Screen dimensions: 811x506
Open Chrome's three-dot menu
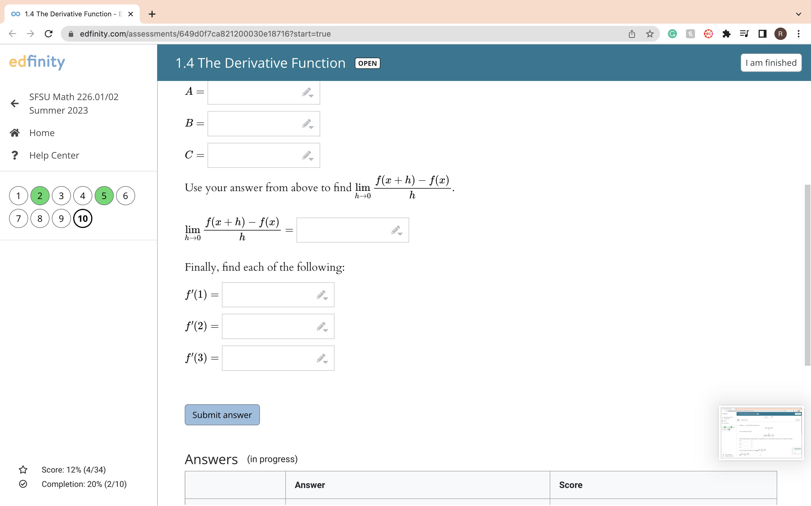[x=799, y=33]
